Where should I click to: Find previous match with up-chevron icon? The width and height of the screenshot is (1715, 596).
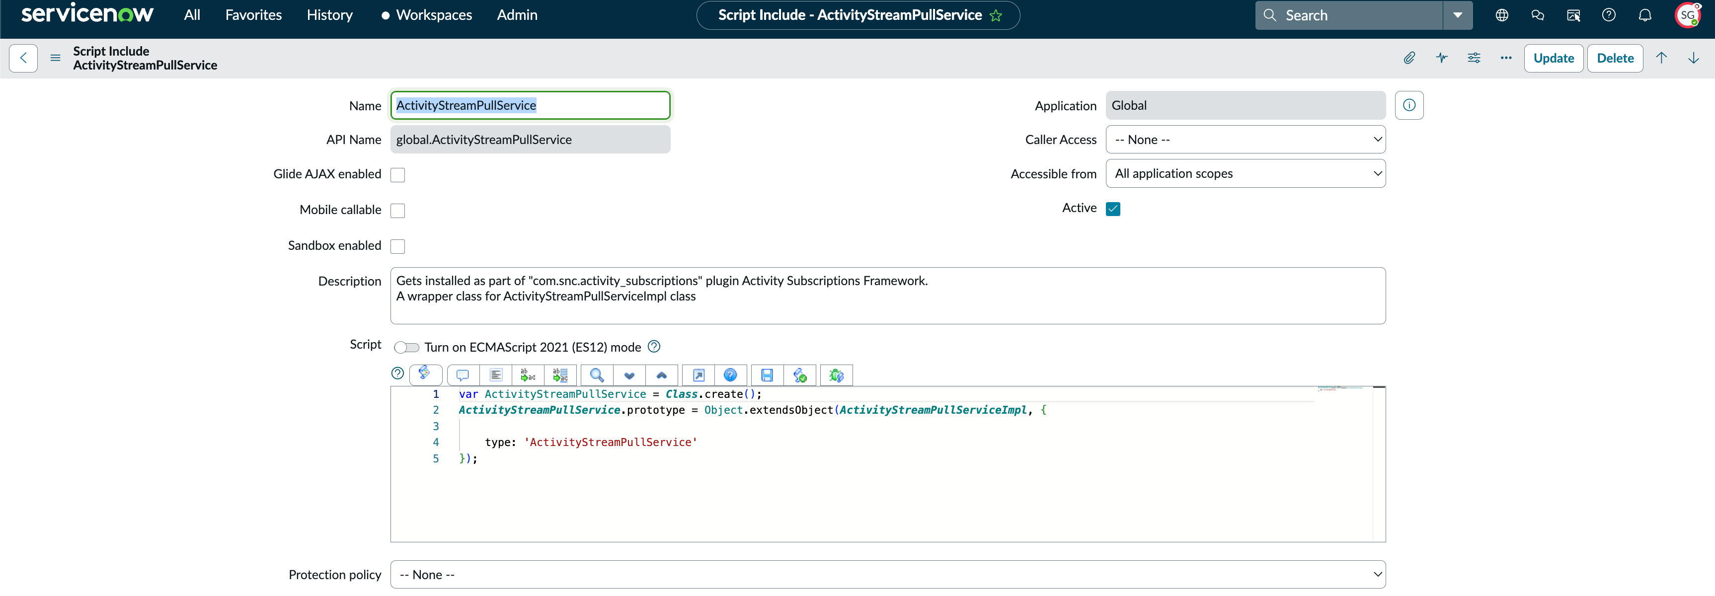click(x=662, y=375)
